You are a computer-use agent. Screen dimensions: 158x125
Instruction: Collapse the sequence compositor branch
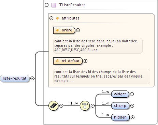61,106
